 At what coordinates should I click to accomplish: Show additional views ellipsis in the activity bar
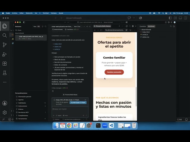coord(5,82)
